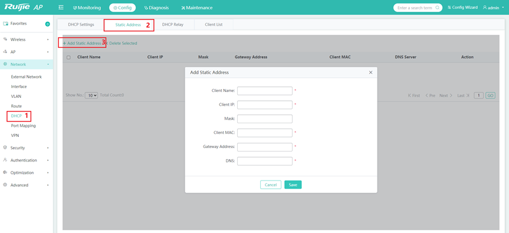Switch to the Client List tab
Screen dimensions: 509x233
point(214,25)
